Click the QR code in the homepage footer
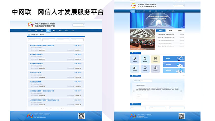215x121 pixels. (x=181, y=116)
